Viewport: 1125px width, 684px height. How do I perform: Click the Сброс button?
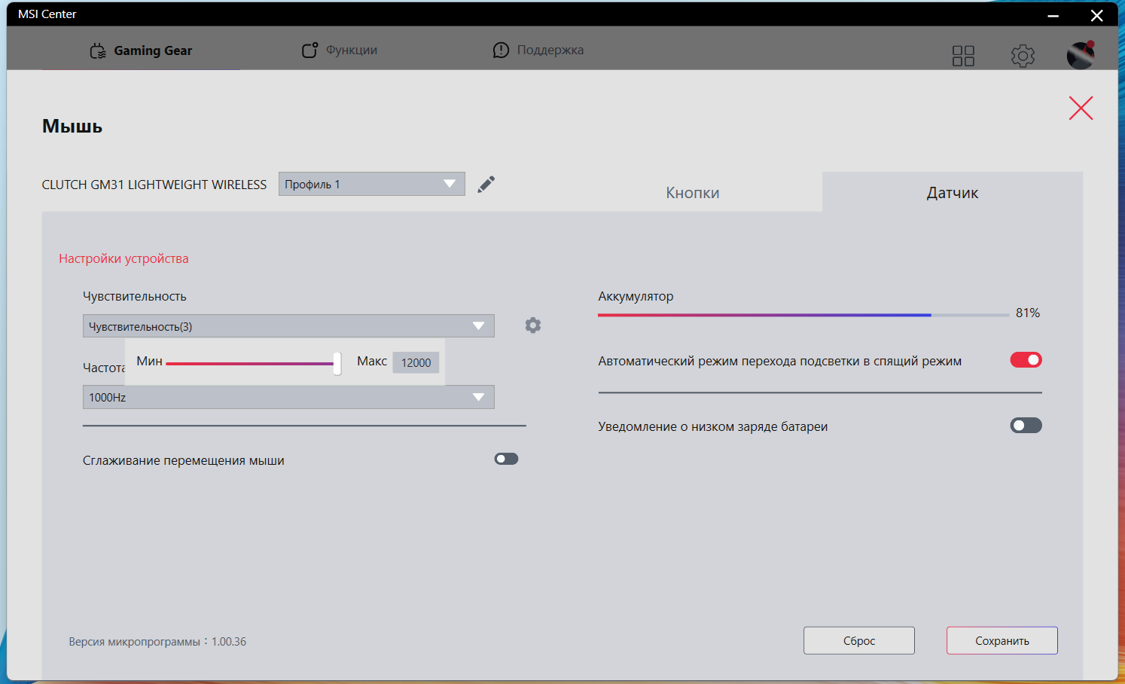pyautogui.click(x=858, y=641)
